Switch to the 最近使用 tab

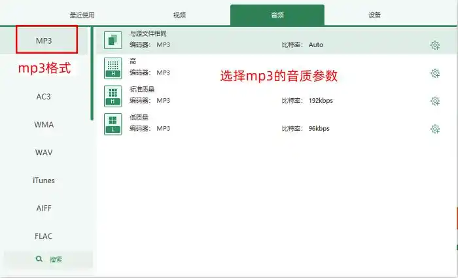[x=82, y=14]
